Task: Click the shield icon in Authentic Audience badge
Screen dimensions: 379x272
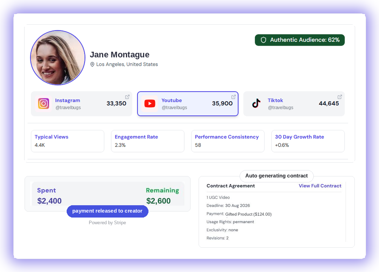Action: (x=264, y=40)
